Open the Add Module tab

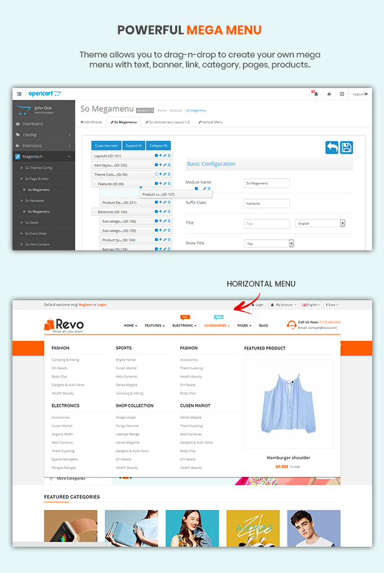pyautogui.click(x=91, y=122)
